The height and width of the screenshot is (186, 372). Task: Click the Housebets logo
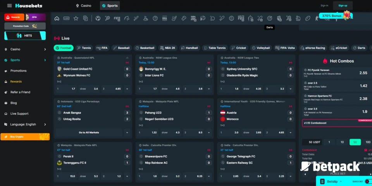[x=29, y=5]
